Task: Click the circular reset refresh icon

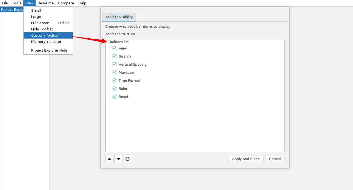Action: [128, 159]
